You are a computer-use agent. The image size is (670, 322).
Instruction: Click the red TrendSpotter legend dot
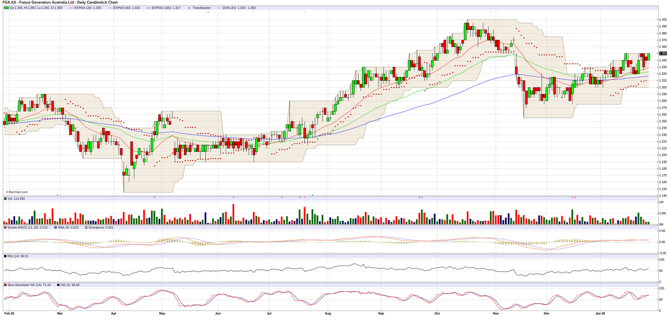189,8
